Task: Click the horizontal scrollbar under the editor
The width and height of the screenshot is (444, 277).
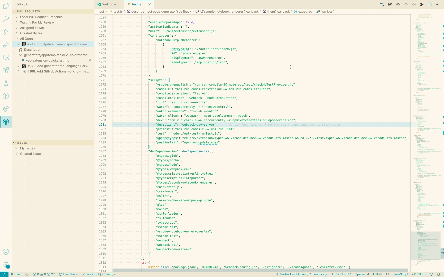Action: point(260,270)
